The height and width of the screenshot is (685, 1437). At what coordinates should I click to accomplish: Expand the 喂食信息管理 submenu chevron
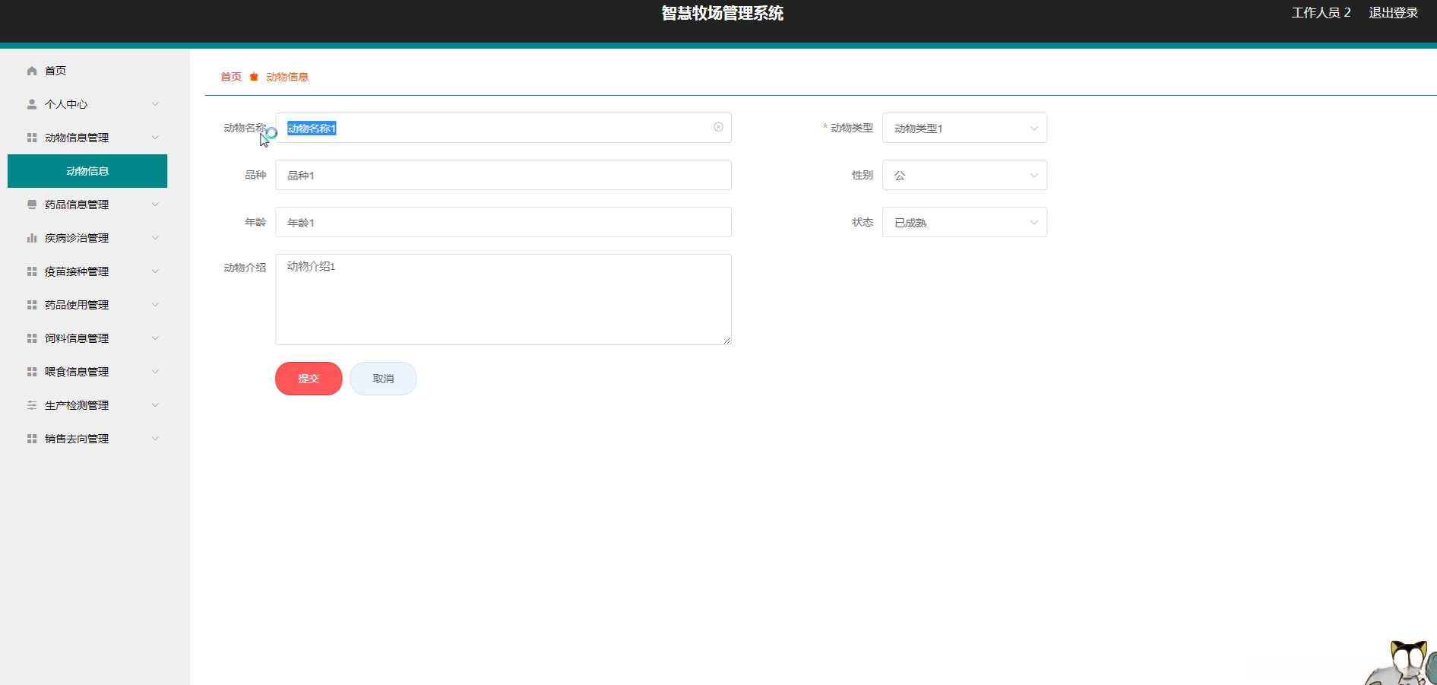(x=155, y=372)
